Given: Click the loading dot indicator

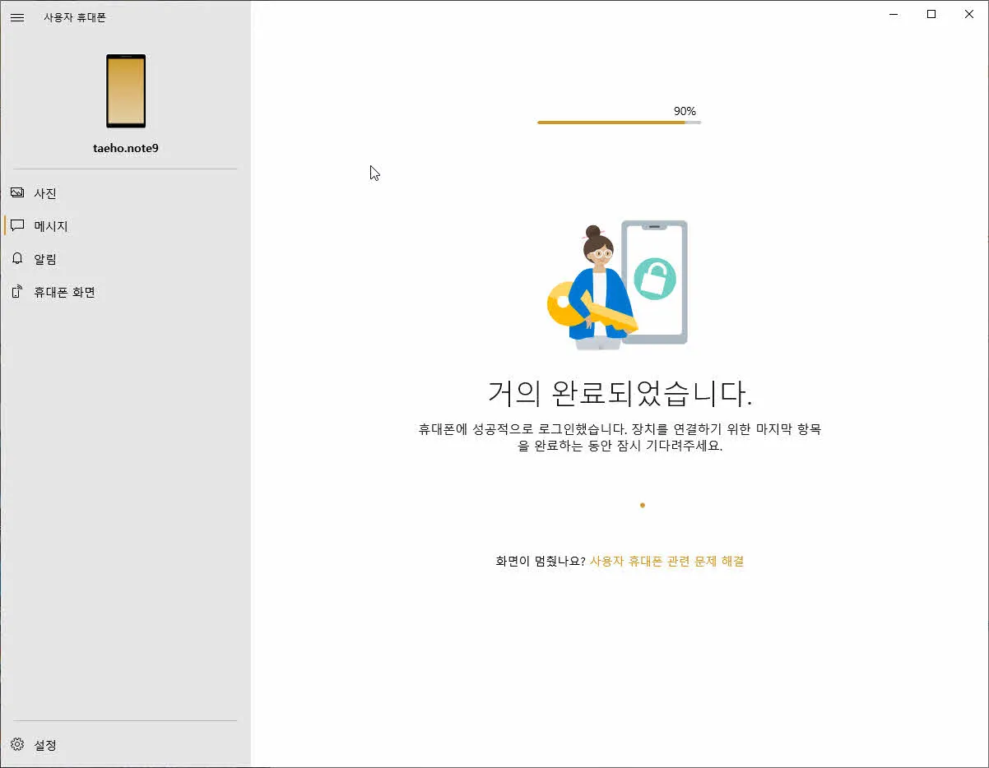Looking at the screenshot, I should coord(642,505).
